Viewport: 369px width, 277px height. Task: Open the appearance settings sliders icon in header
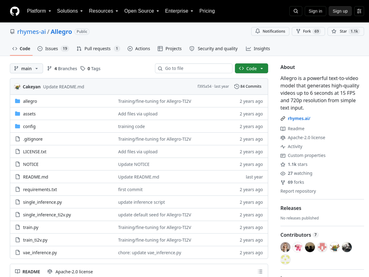tap(359, 11)
